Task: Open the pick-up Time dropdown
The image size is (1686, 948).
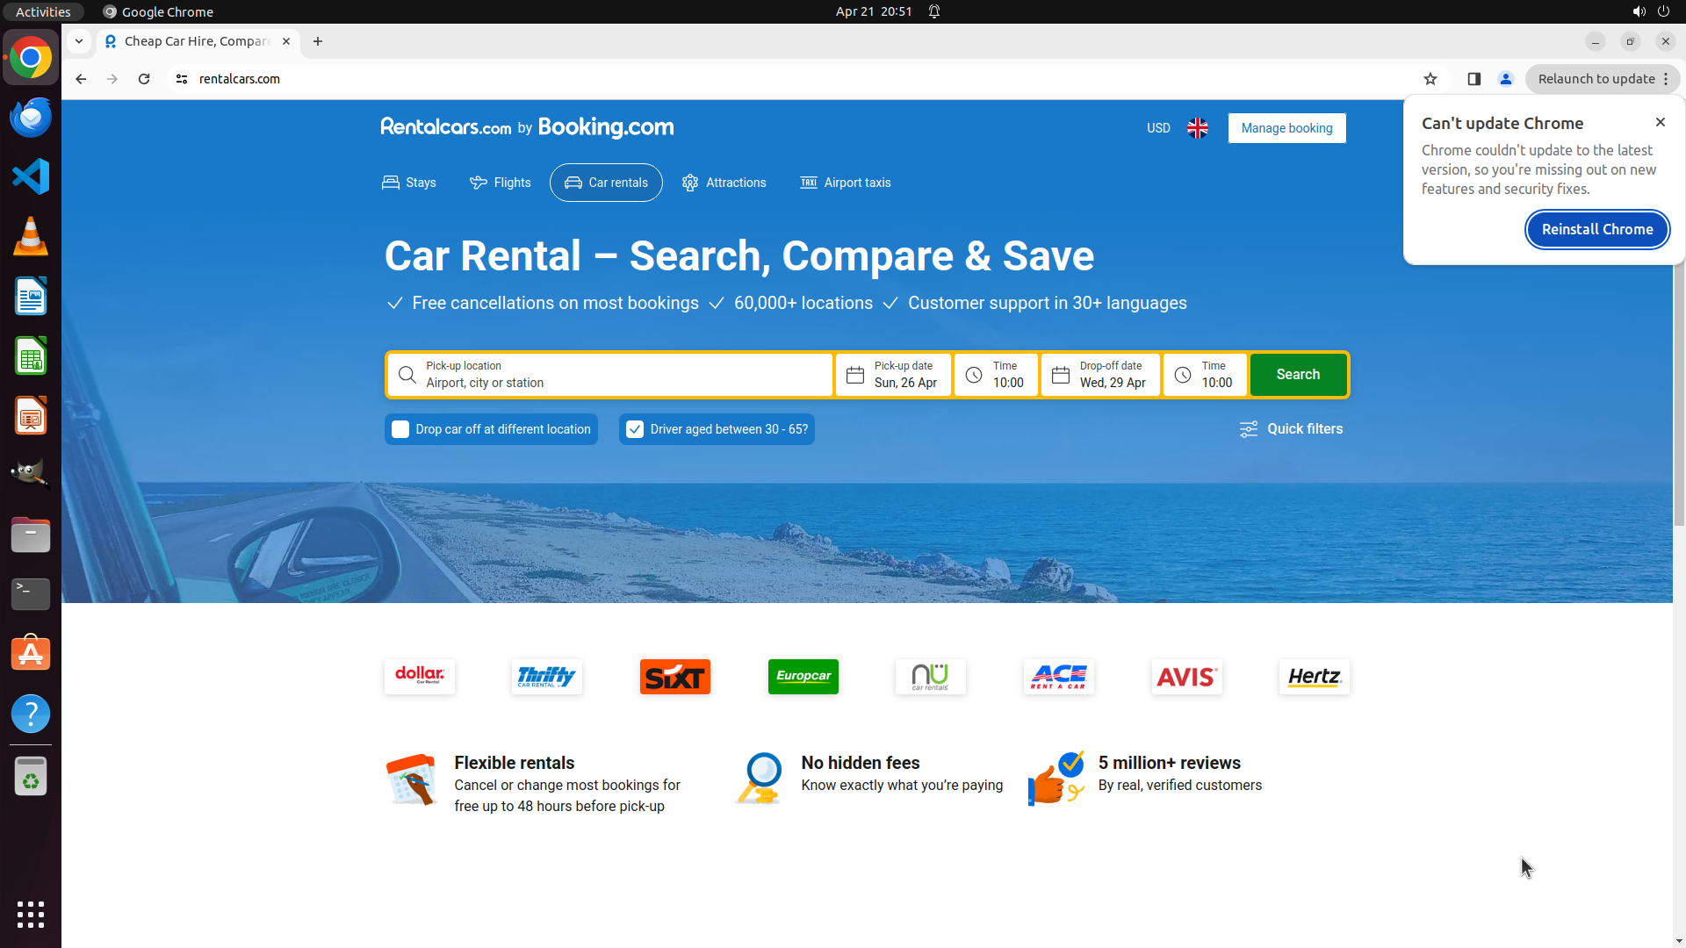Action: tap(996, 375)
